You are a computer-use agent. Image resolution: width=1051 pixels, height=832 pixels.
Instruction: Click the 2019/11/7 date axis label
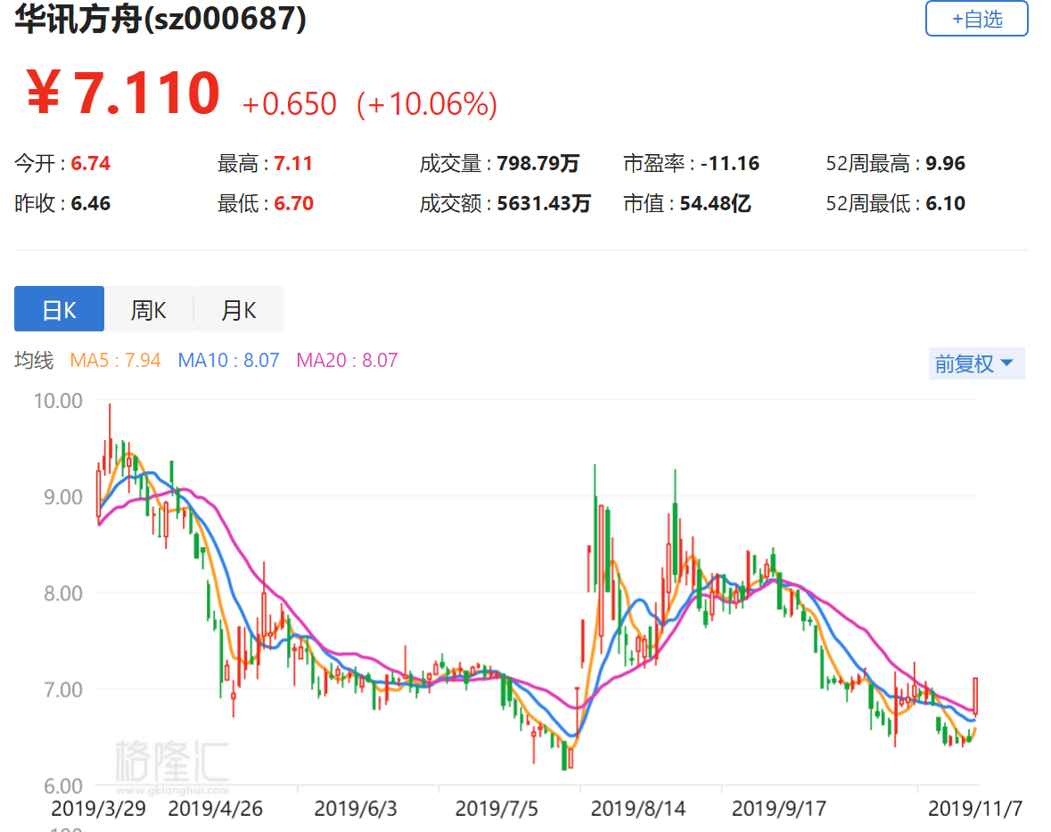(975, 809)
